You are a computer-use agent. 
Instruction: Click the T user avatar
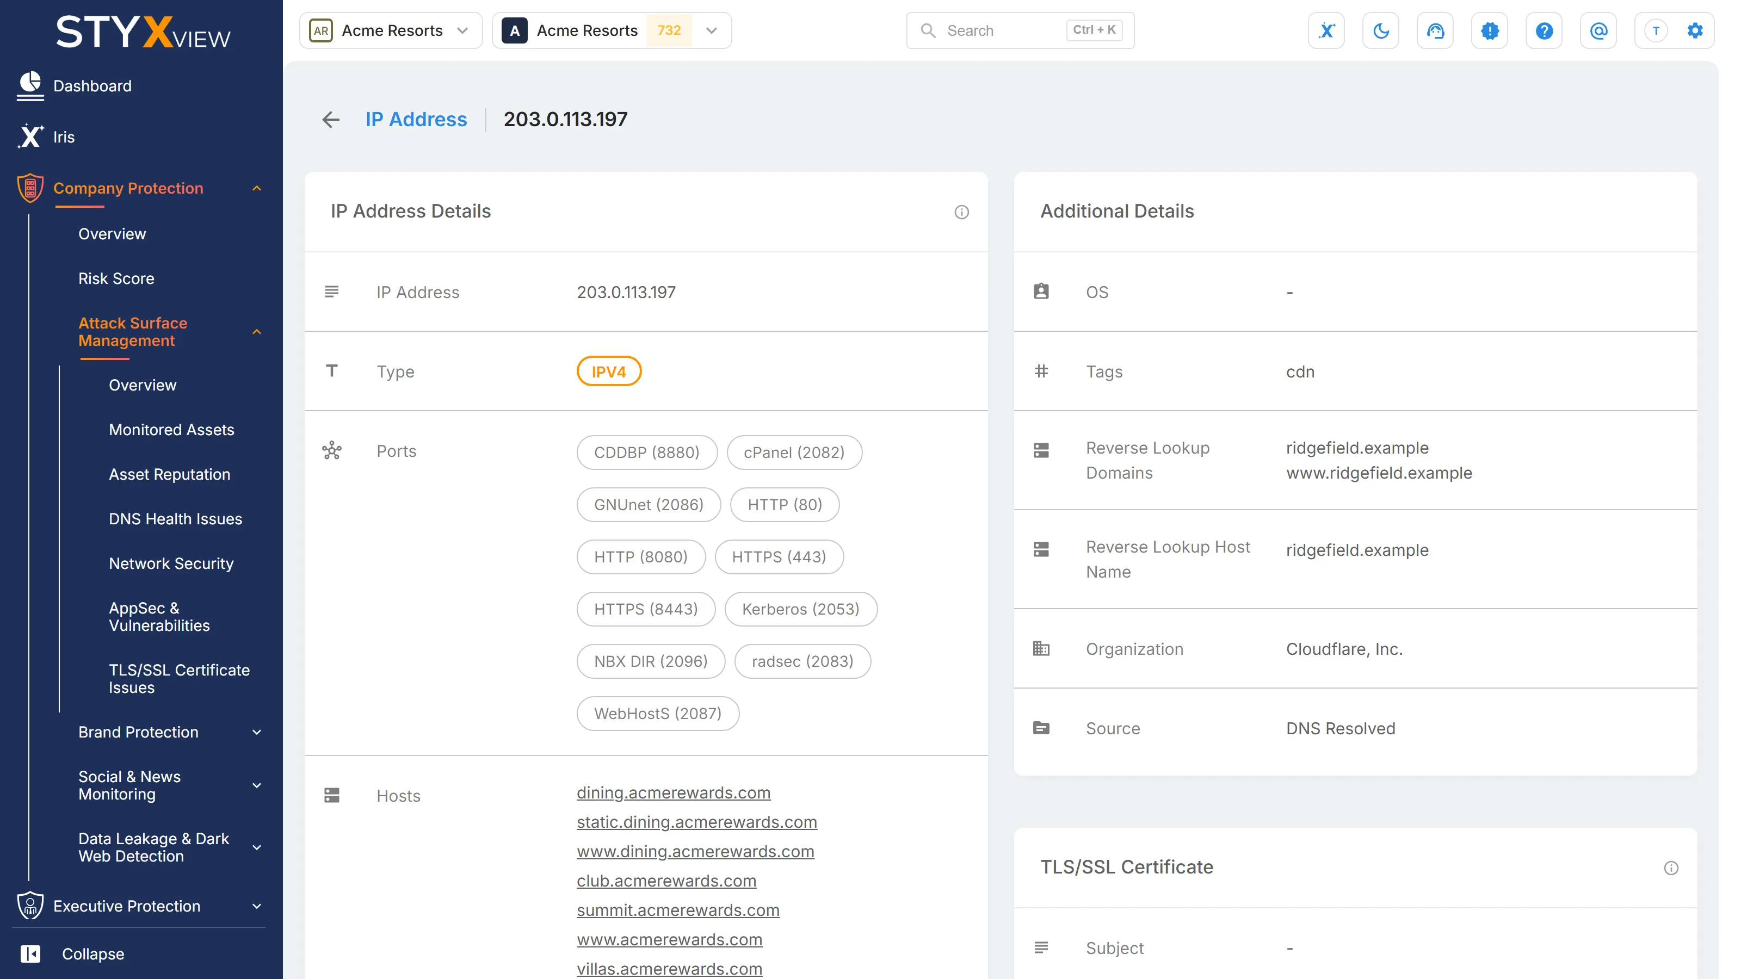point(1656,30)
